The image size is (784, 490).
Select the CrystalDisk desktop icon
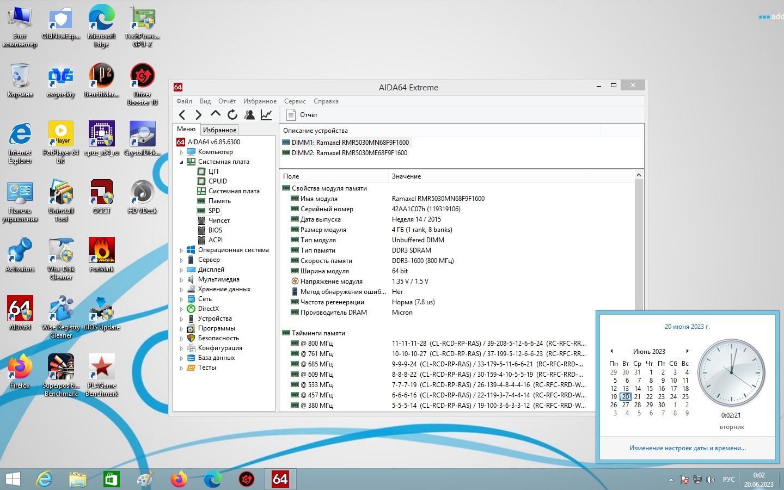(142, 139)
